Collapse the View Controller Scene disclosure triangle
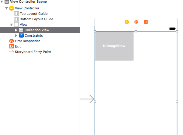This screenshot has width=183, height=135. pos(2,2)
